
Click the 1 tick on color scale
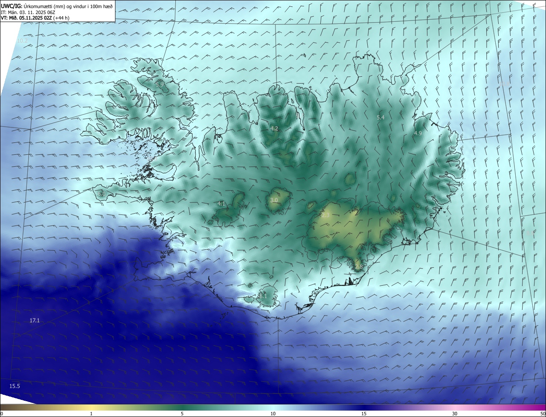pos(91,414)
